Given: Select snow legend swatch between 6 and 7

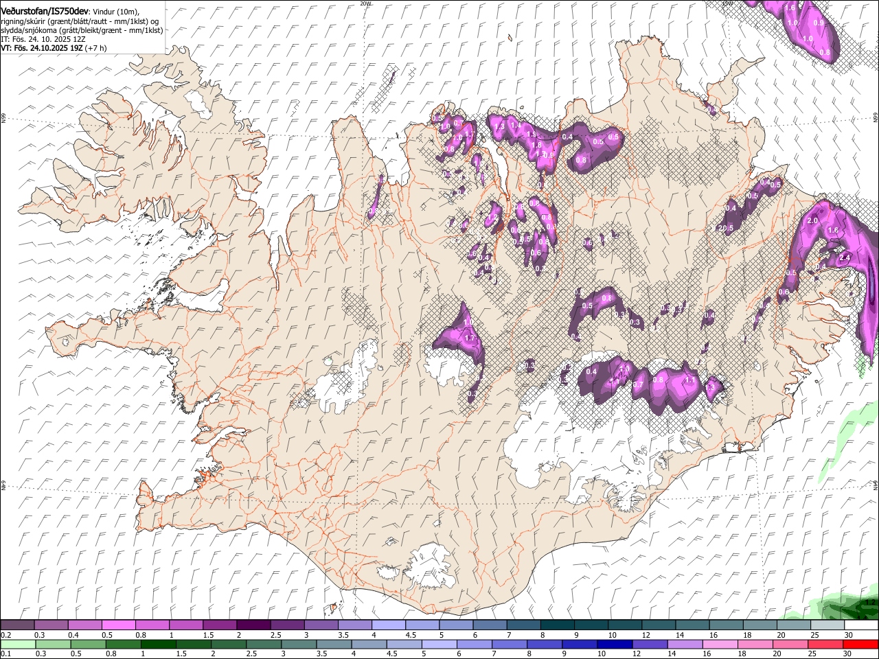Looking at the screenshot, I should click(x=490, y=625).
